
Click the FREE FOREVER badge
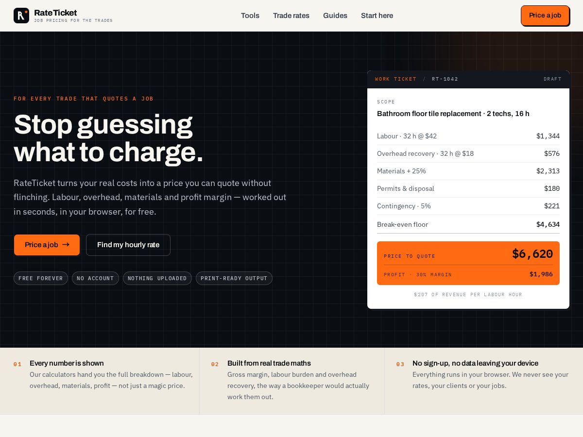click(x=41, y=278)
